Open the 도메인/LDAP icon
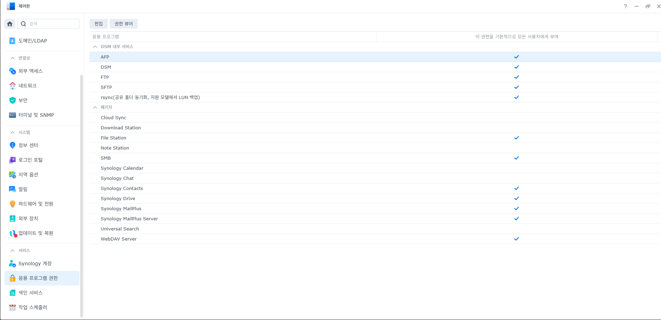Screen dimensions: 661x320 pyautogui.click(x=13, y=41)
